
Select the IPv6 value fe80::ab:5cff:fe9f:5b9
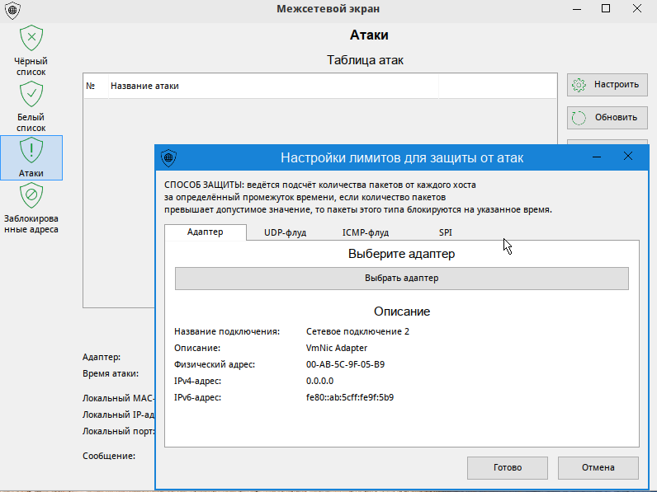point(350,397)
